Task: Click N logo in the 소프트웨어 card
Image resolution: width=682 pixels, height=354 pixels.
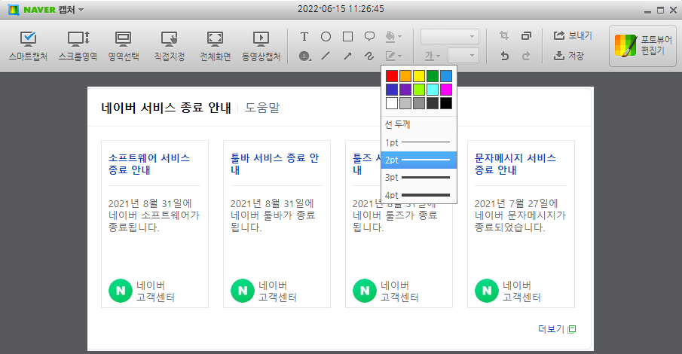Action: (121, 291)
